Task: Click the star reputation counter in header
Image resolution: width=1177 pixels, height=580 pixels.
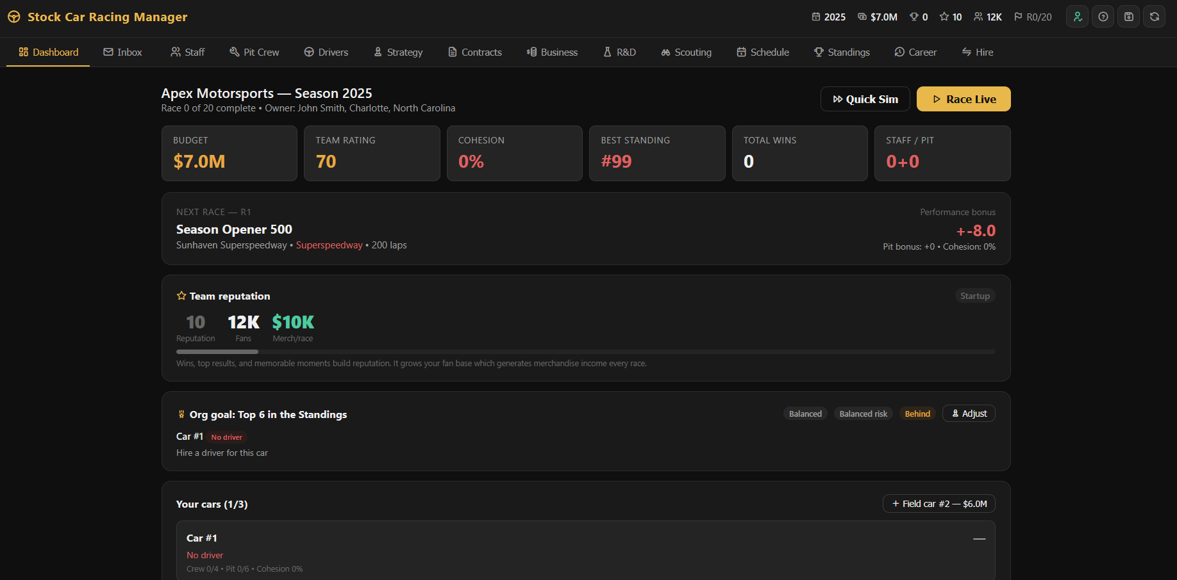Action: (951, 17)
